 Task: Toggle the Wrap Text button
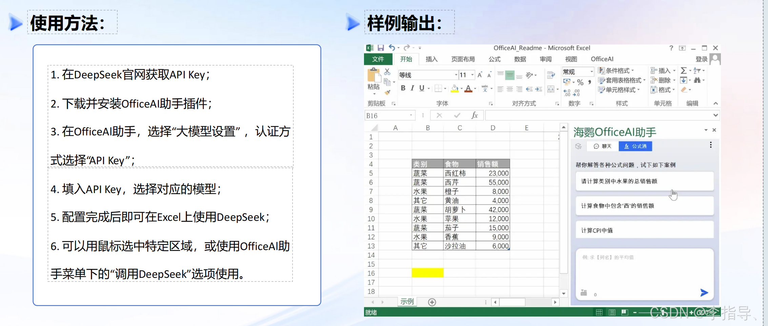(551, 75)
